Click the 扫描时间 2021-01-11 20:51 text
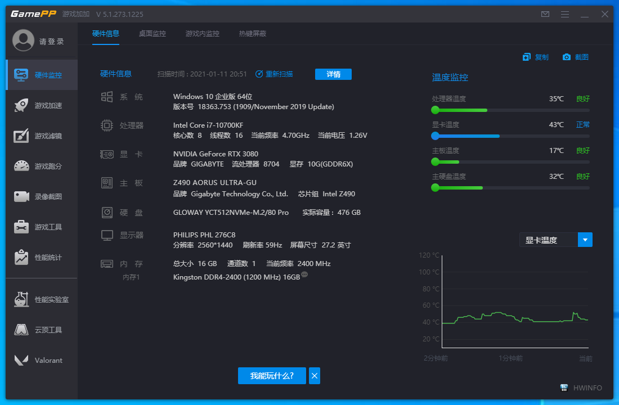Viewport: 619px width, 405px height. pyautogui.click(x=201, y=74)
